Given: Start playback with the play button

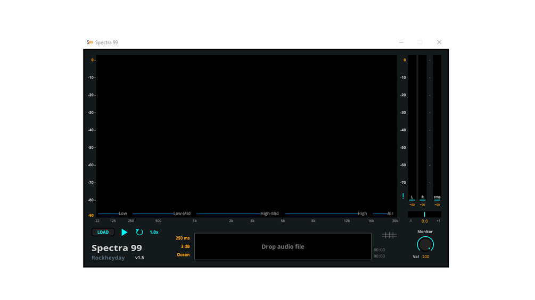Looking at the screenshot, I should pyautogui.click(x=124, y=233).
